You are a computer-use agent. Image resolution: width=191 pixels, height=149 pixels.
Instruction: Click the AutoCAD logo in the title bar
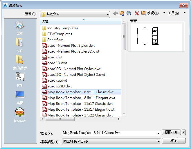pyautogui.click(x=5, y=5)
